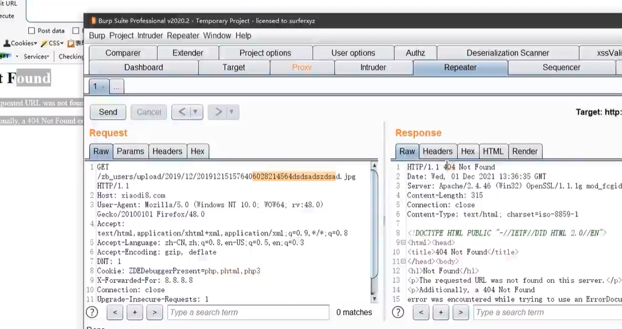The image size is (622, 329).
Task: Switch to the User options tab
Action: [x=353, y=53]
